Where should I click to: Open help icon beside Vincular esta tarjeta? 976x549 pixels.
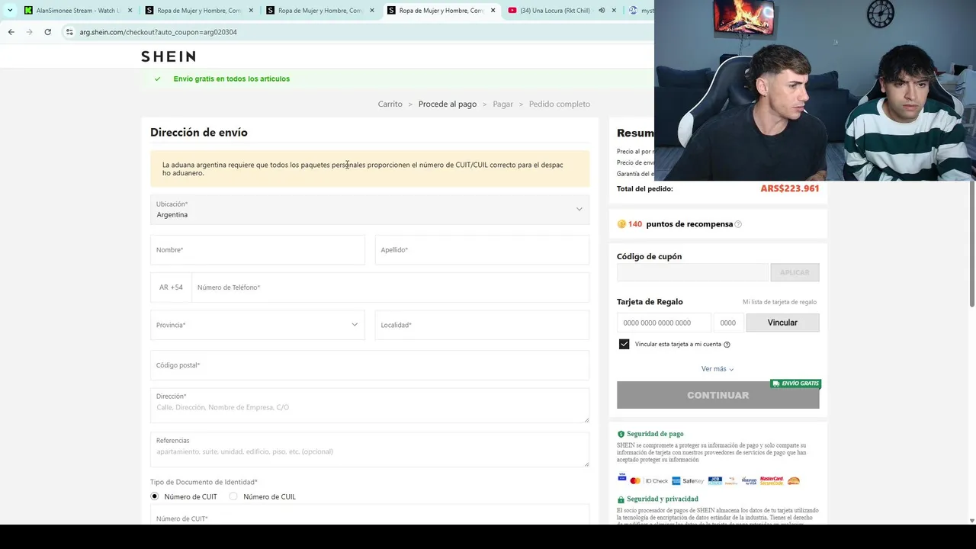(x=727, y=345)
